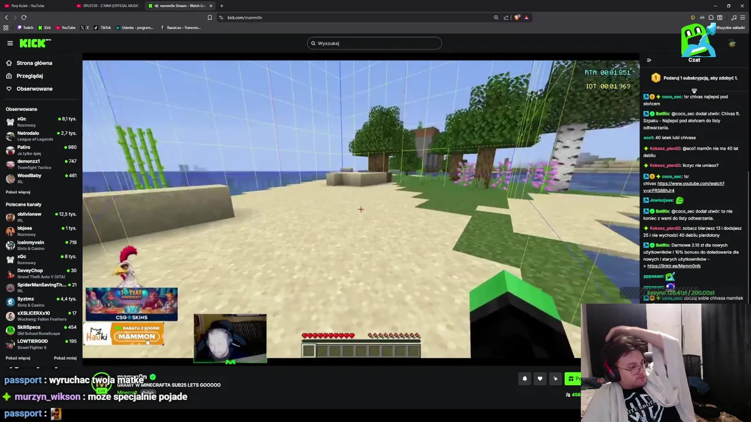Open xXSLICERXx10 recommended channel

(x=41, y=316)
